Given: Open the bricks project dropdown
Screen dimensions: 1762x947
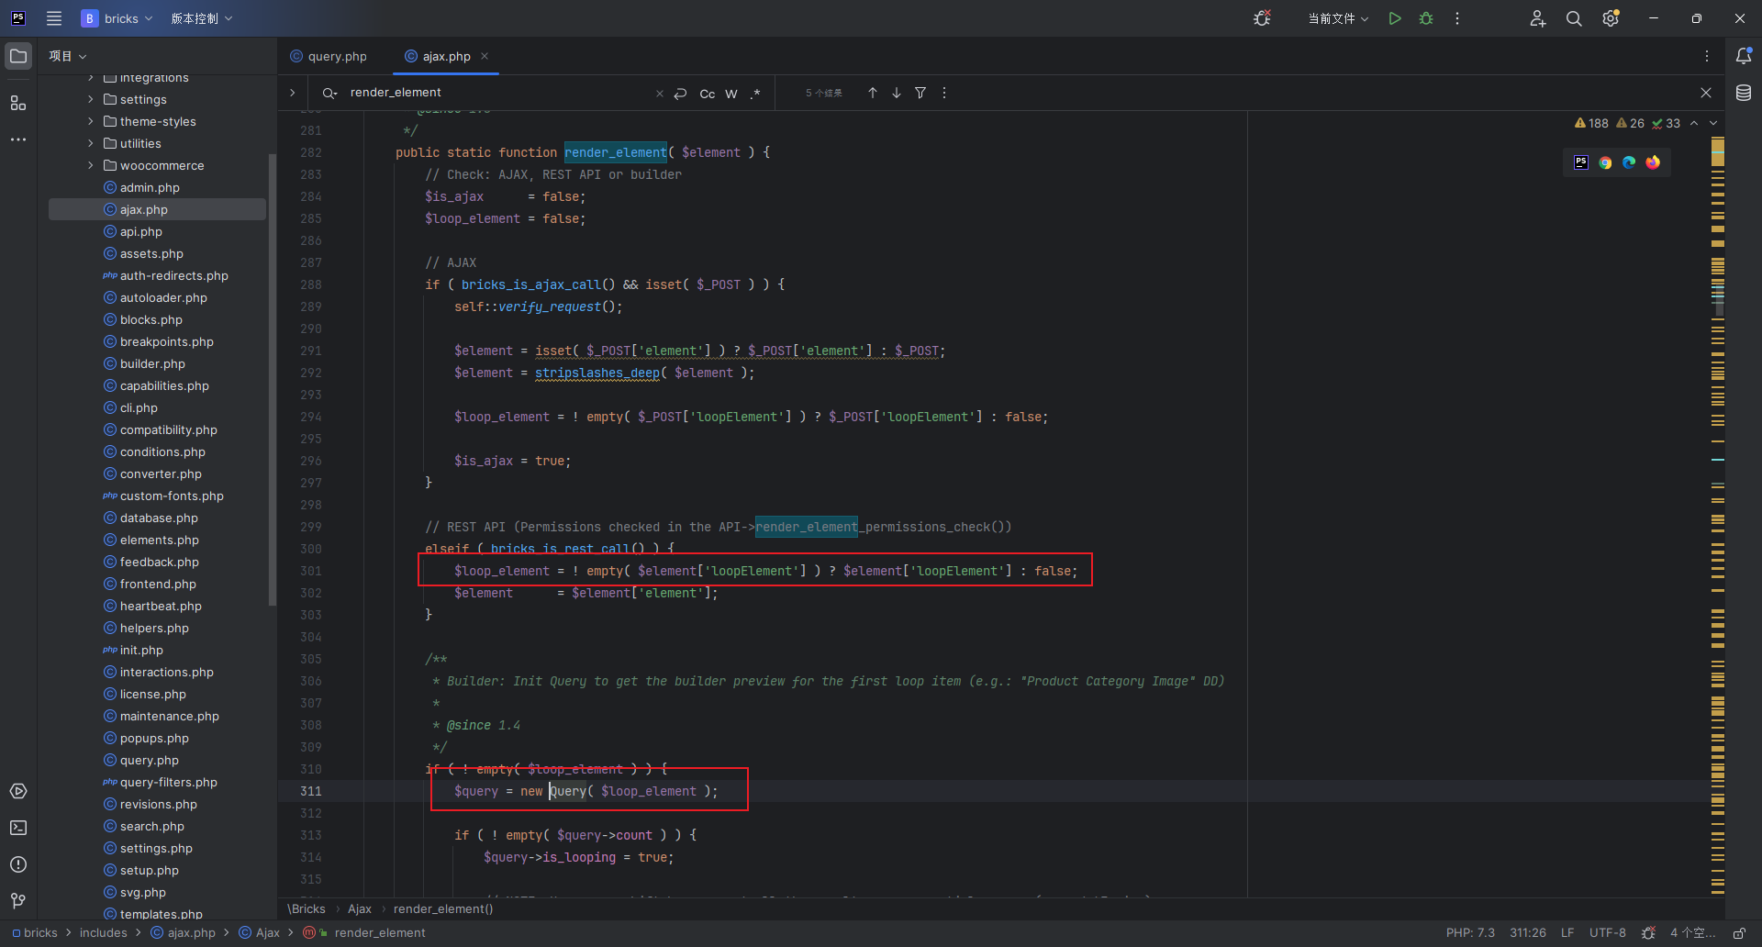Looking at the screenshot, I should click(x=117, y=18).
